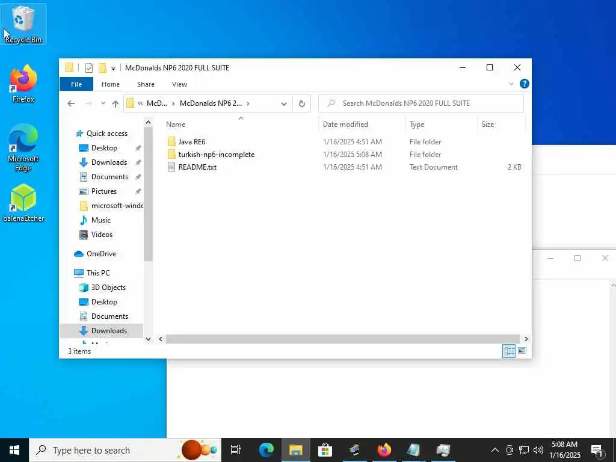Image resolution: width=616 pixels, height=462 pixels.
Task: Open Documents under This PC
Action: point(109,316)
